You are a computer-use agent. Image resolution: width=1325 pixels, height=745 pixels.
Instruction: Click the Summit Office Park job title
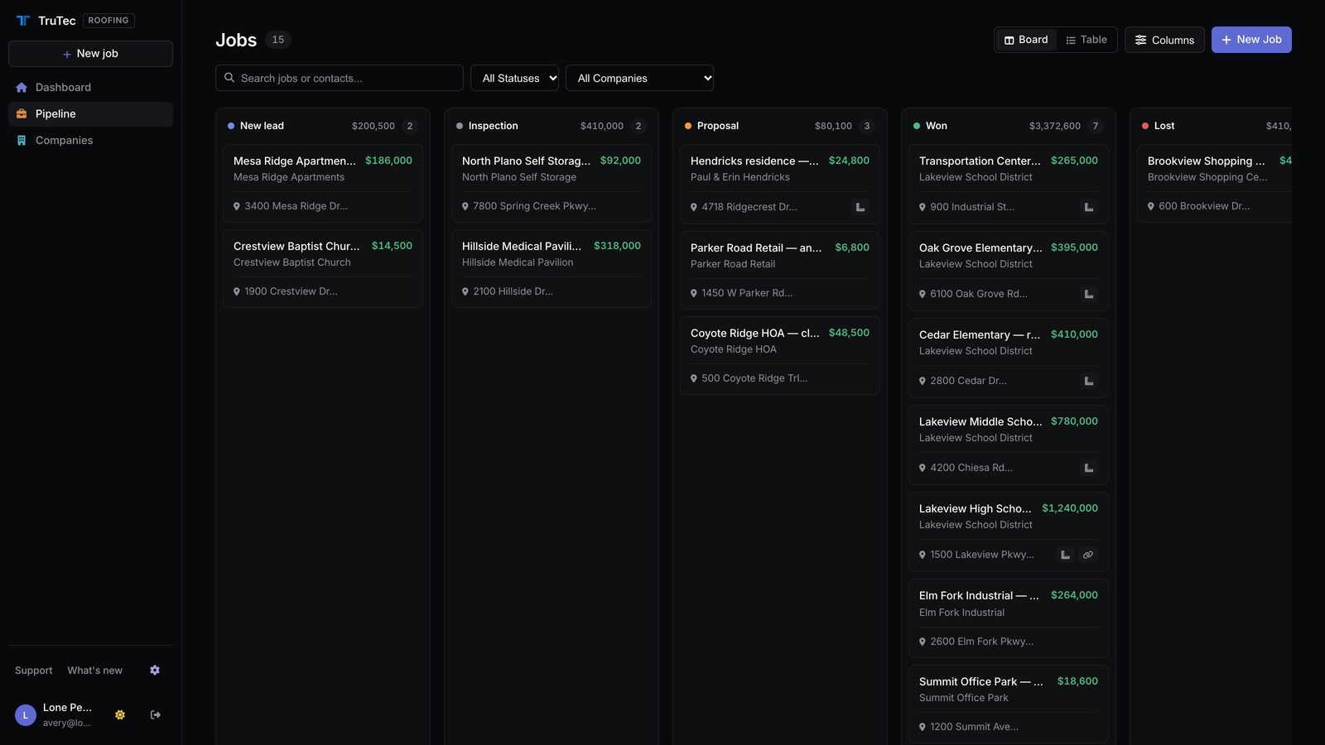980,681
